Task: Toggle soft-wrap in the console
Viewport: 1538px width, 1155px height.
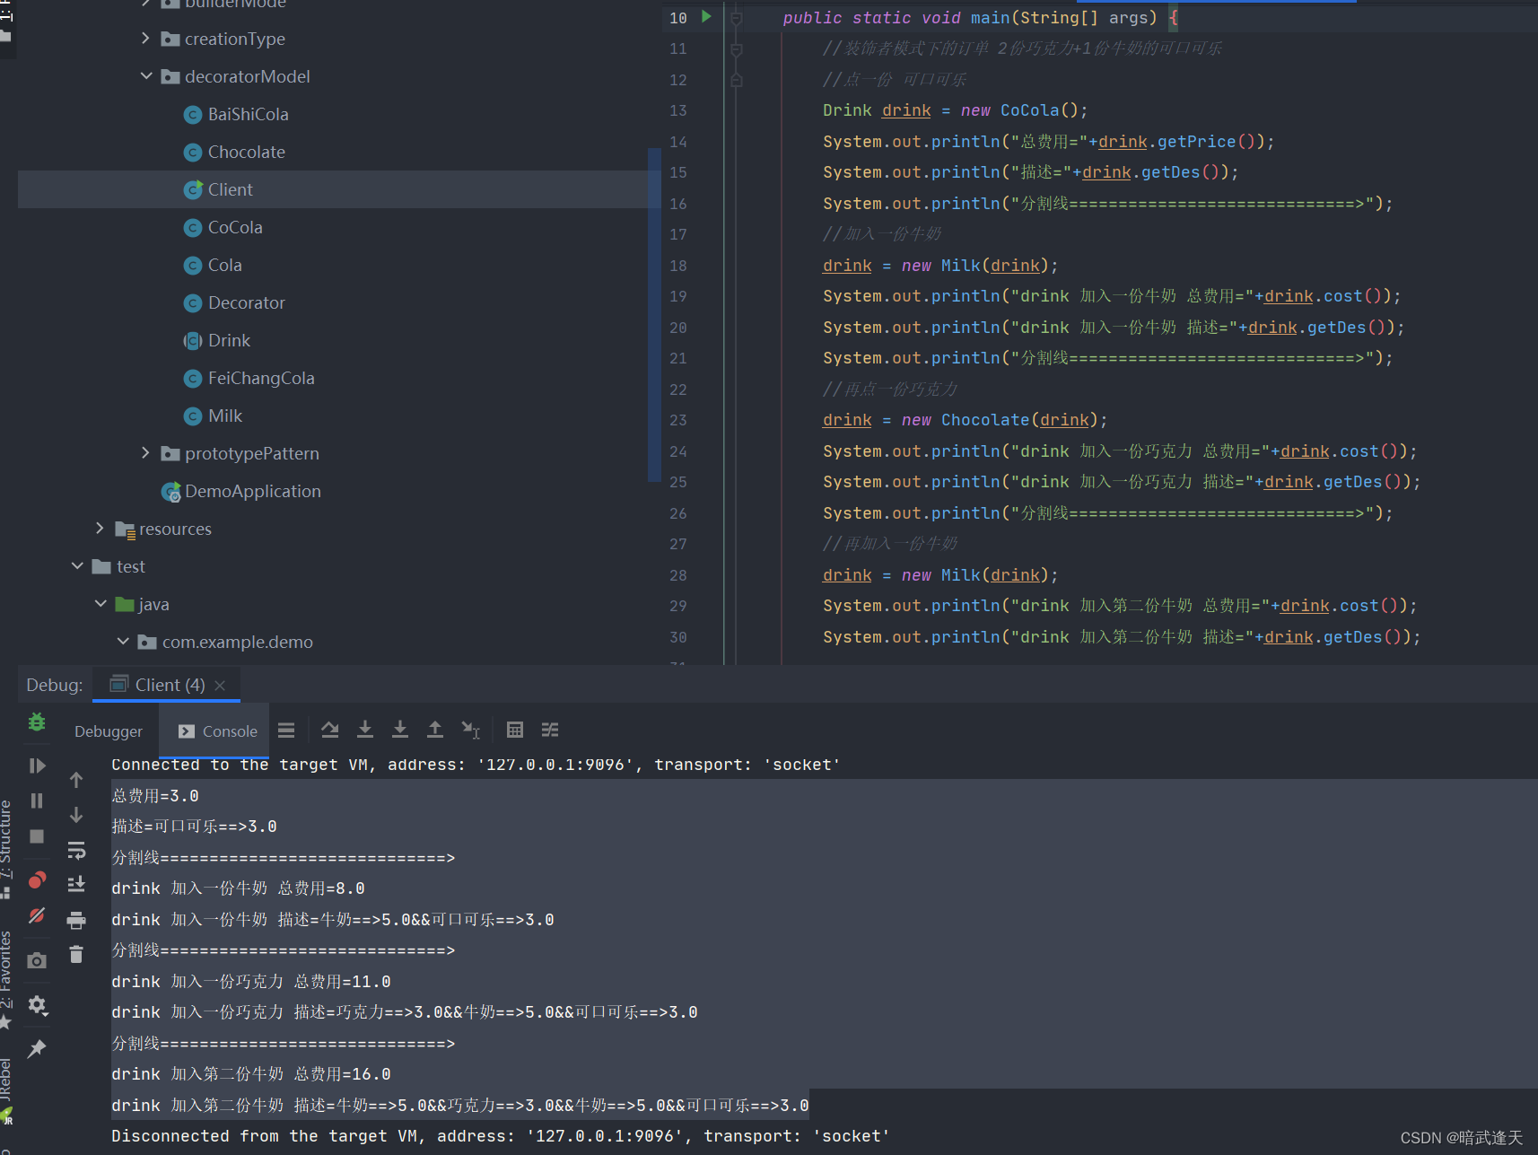Action: [76, 850]
